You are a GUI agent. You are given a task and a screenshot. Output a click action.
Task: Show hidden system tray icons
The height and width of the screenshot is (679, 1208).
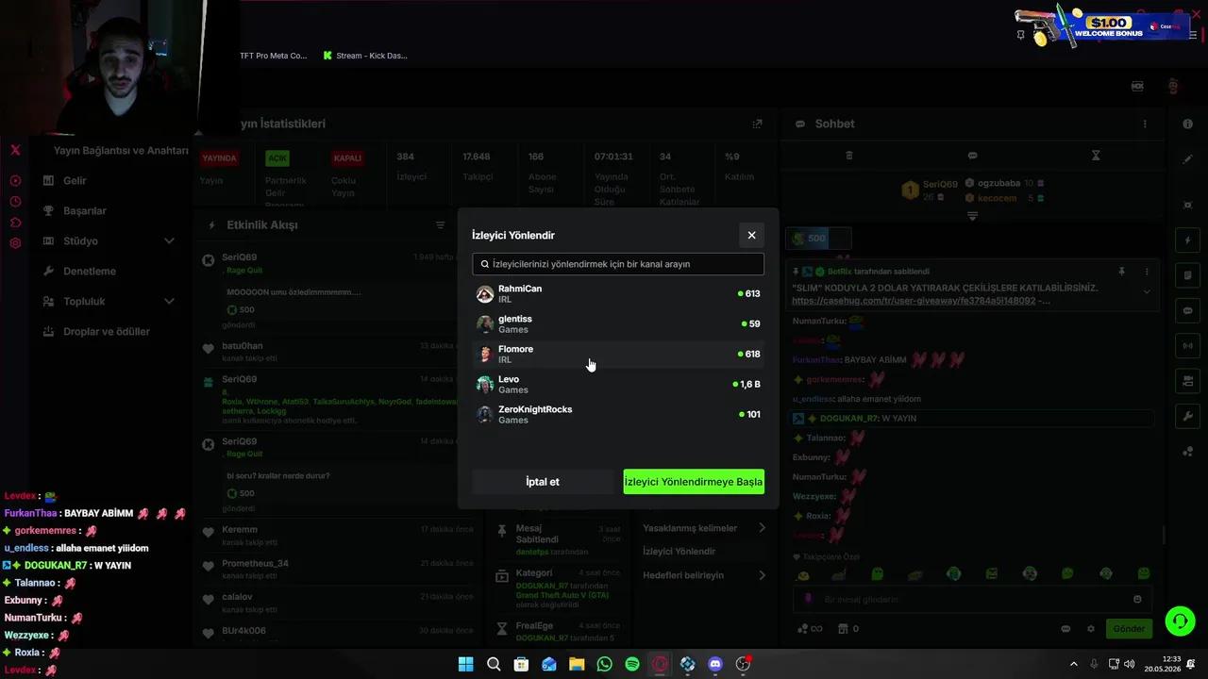point(1073,664)
